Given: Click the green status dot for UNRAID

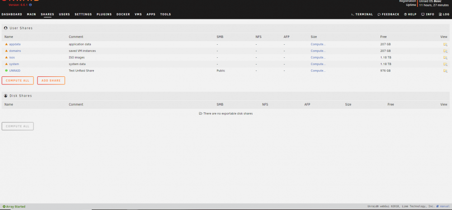Looking at the screenshot, I should click(6, 70).
